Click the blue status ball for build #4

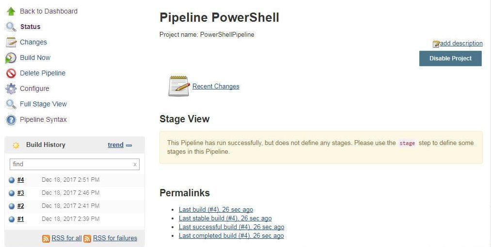(x=12, y=180)
